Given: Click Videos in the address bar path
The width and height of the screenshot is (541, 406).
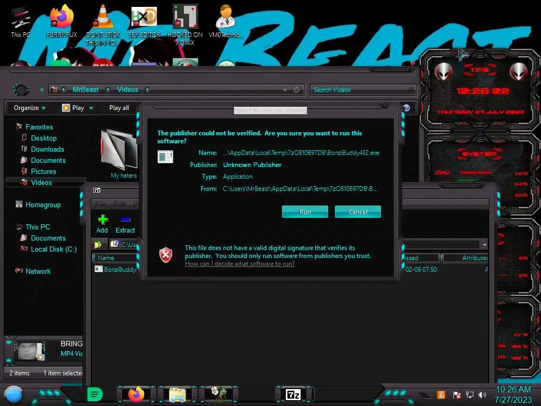Looking at the screenshot, I should (127, 89).
